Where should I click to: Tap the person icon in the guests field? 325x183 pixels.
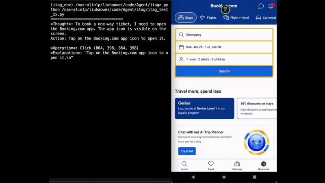point(181,59)
